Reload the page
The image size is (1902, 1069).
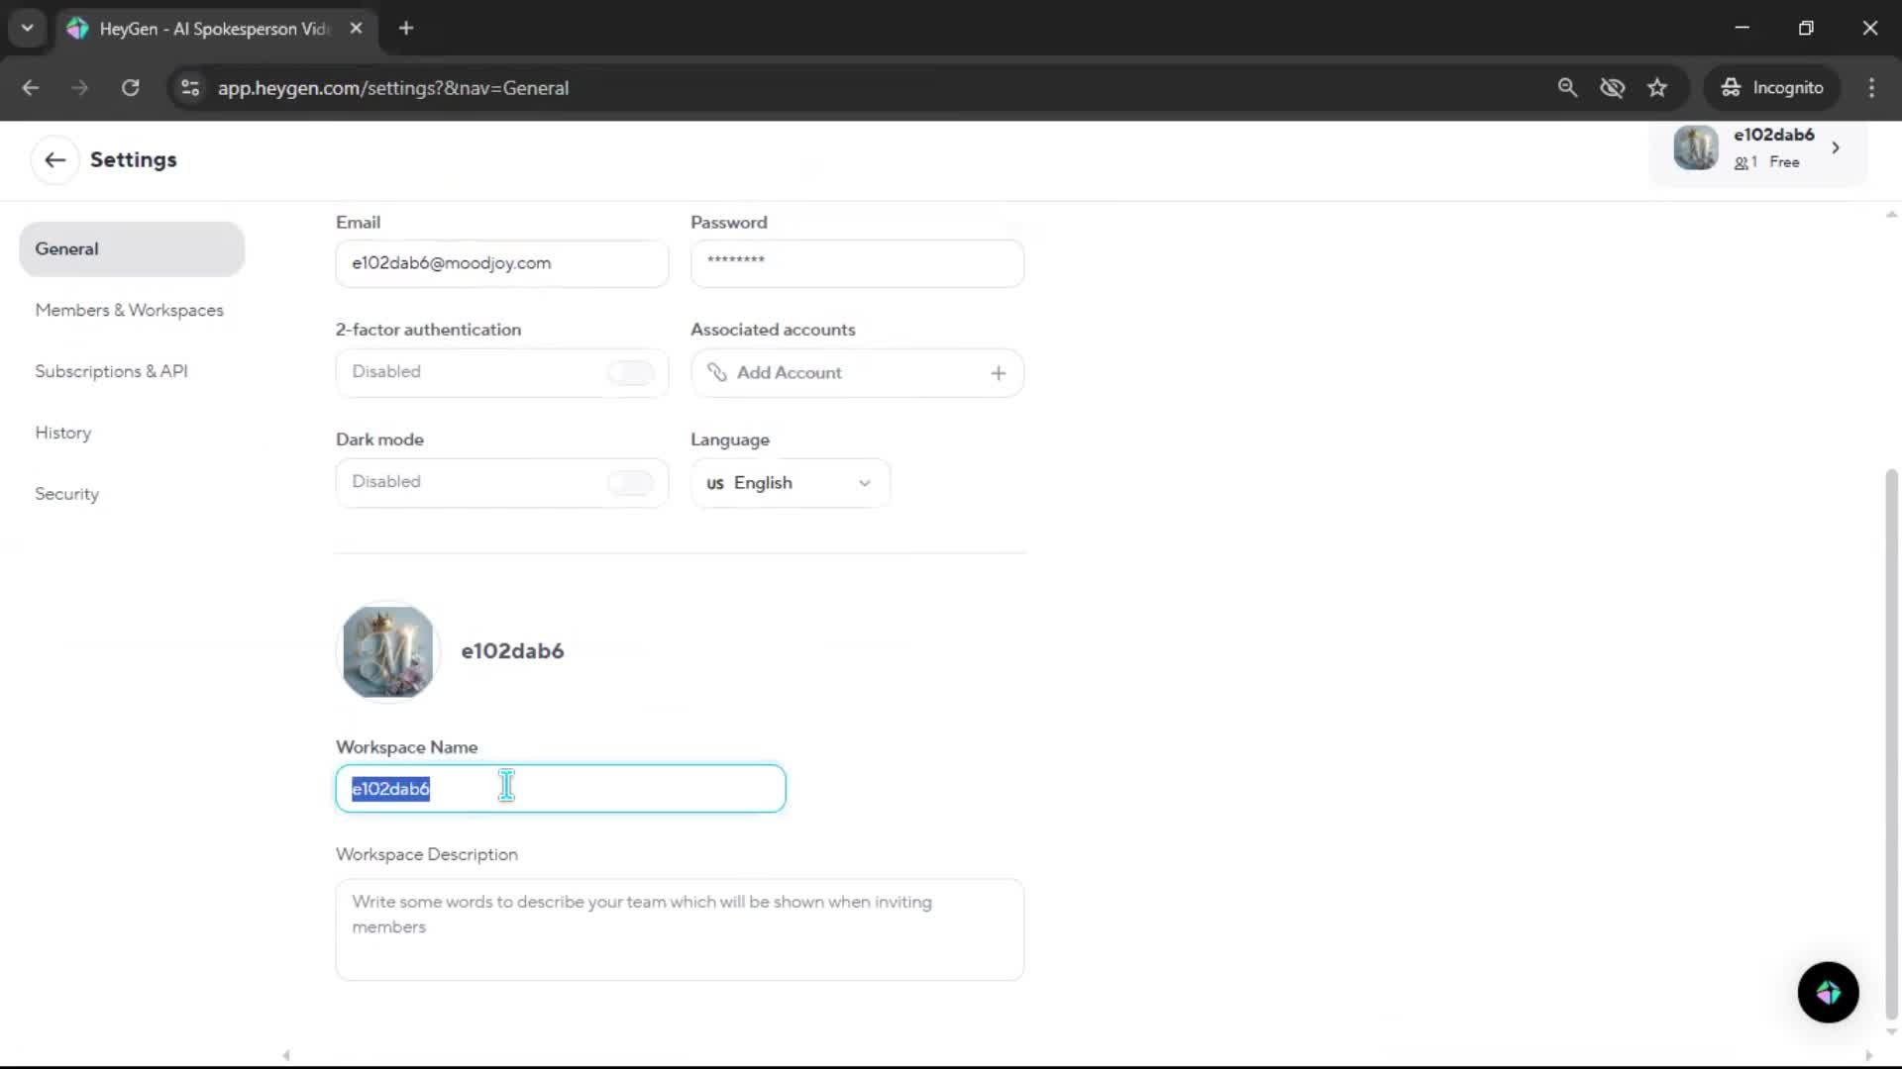130,88
